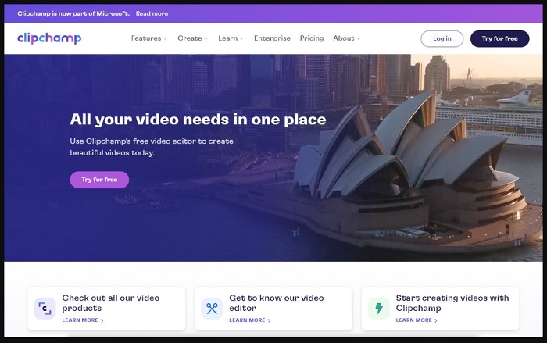Click the video products bracket icon
The image size is (547, 343).
(x=45, y=309)
